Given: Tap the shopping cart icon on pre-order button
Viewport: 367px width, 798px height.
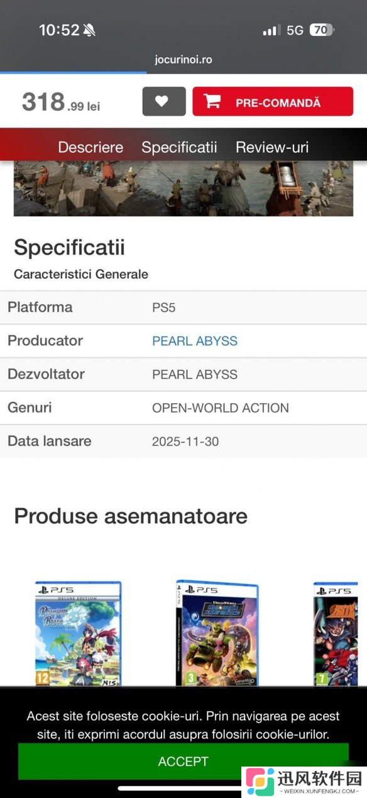Looking at the screenshot, I should click(212, 102).
